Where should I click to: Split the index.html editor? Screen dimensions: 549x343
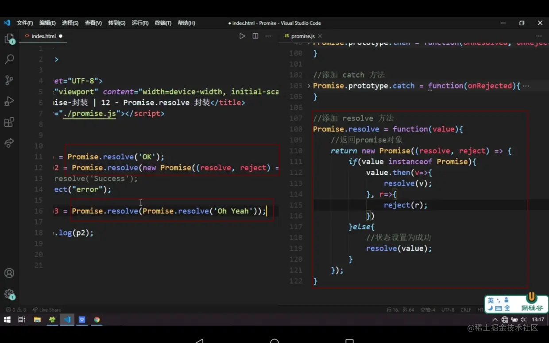point(255,36)
